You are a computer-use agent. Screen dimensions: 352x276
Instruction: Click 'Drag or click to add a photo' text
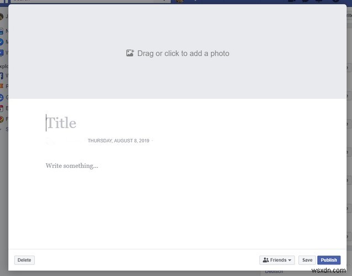(x=183, y=54)
